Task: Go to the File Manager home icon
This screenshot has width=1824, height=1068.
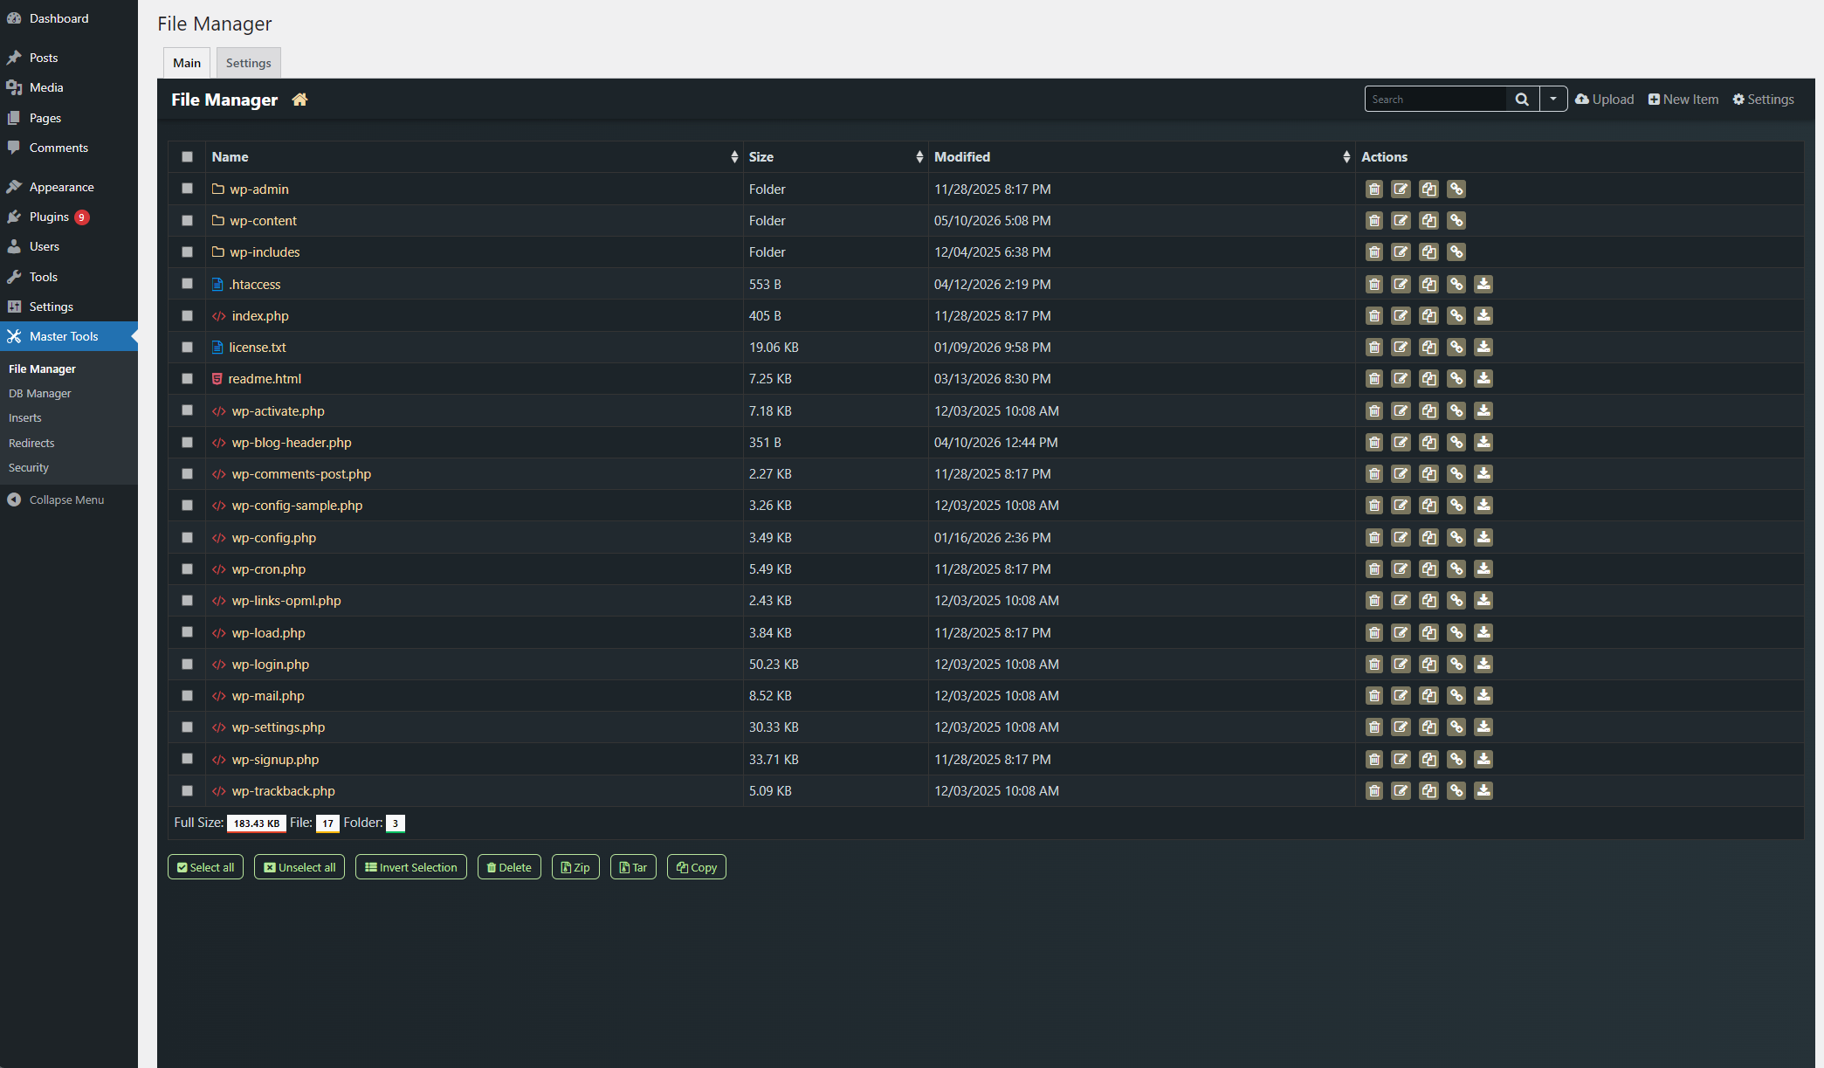Action: click(299, 100)
